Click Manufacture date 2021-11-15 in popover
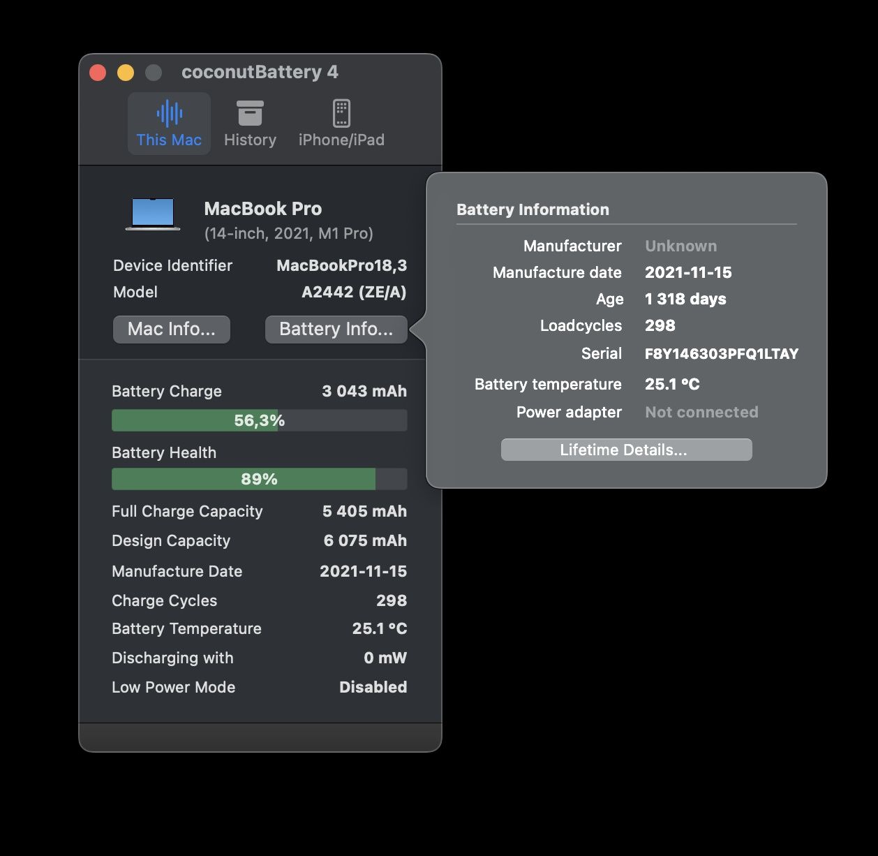This screenshot has width=878, height=856. tap(688, 272)
